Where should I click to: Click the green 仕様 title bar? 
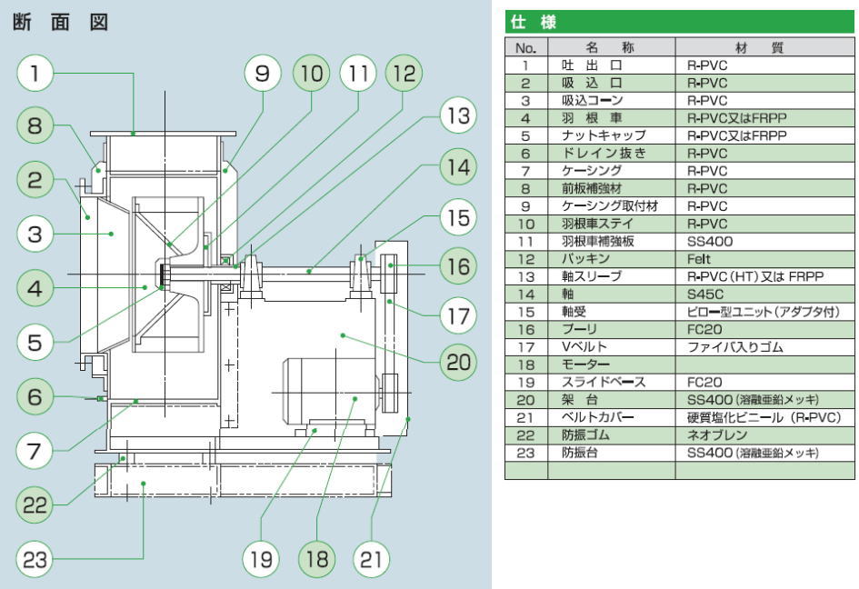pyautogui.click(x=679, y=23)
